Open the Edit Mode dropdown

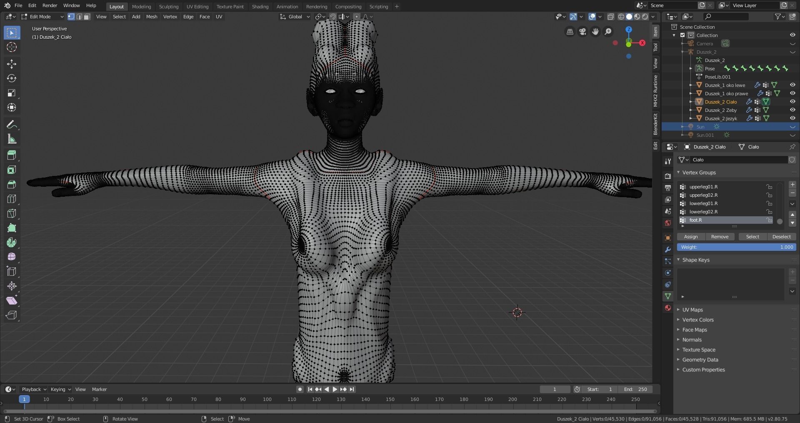pyautogui.click(x=42, y=17)
